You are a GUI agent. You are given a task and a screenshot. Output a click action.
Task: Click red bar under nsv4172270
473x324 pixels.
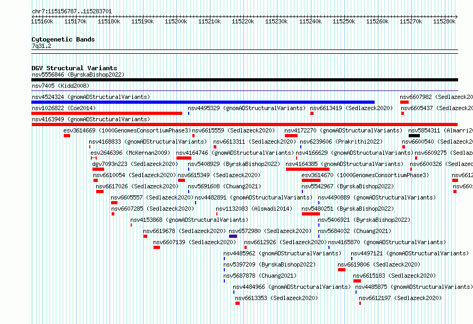click(291, 136)
